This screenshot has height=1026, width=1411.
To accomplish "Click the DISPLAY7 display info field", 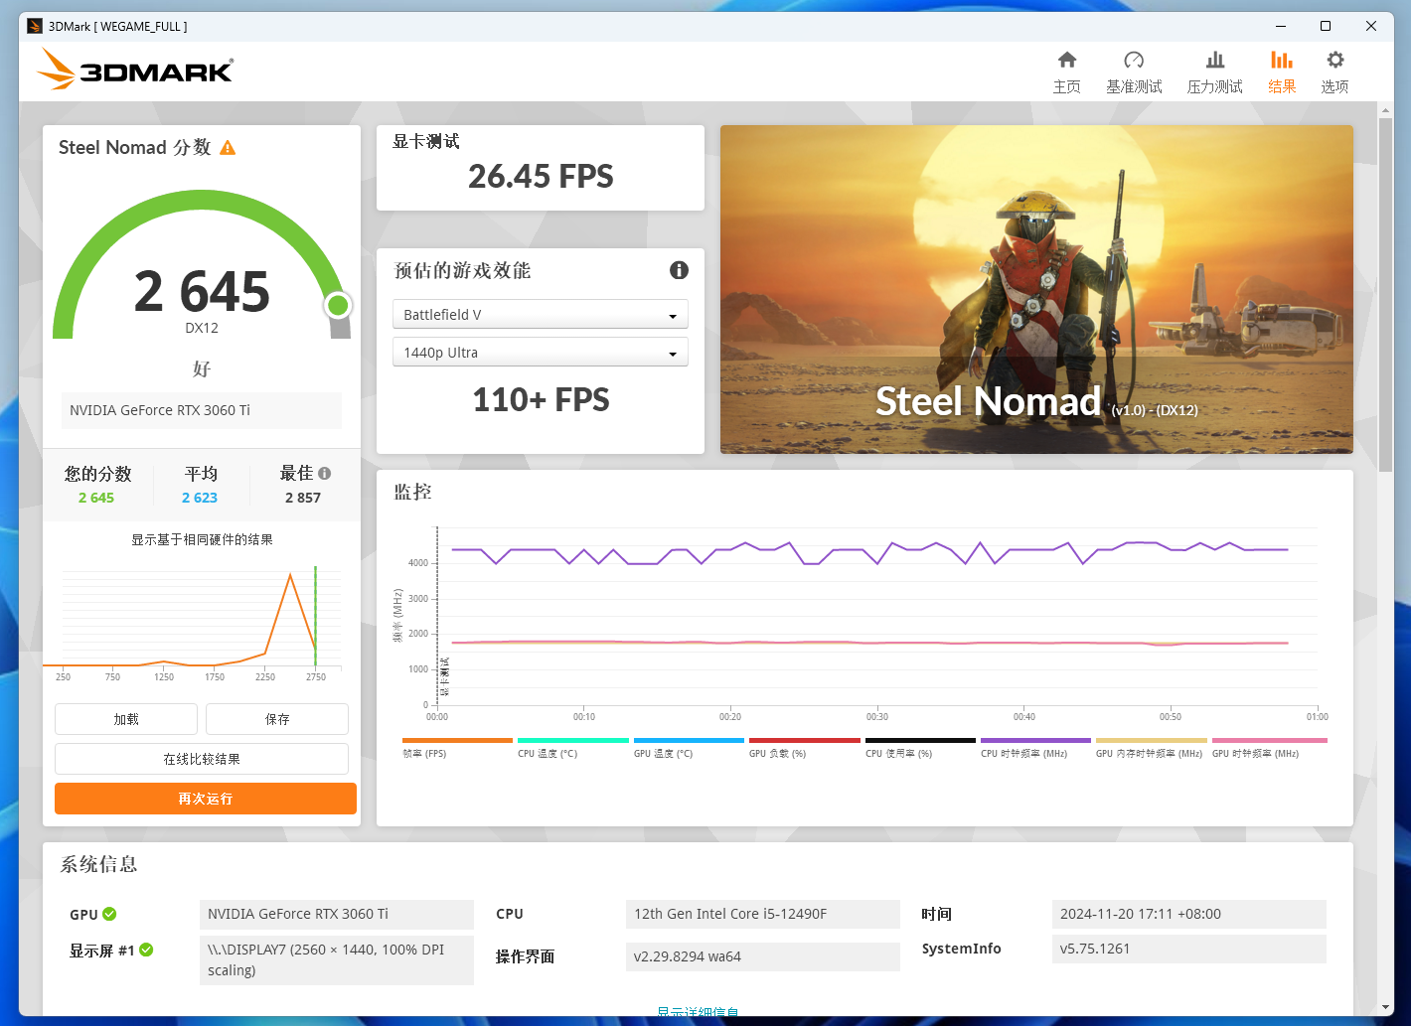I will (337, 959).
